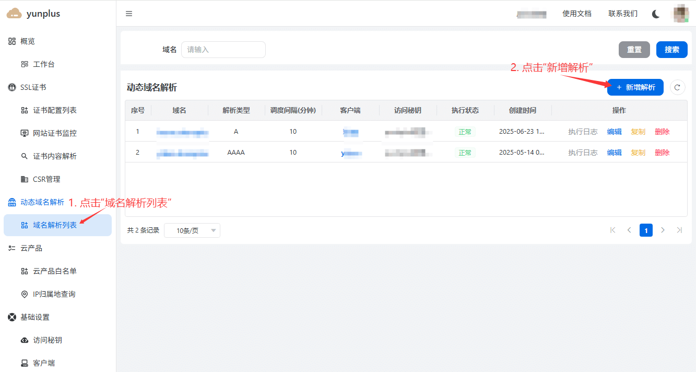Click the 新增解析 button

tap(635, 87)
